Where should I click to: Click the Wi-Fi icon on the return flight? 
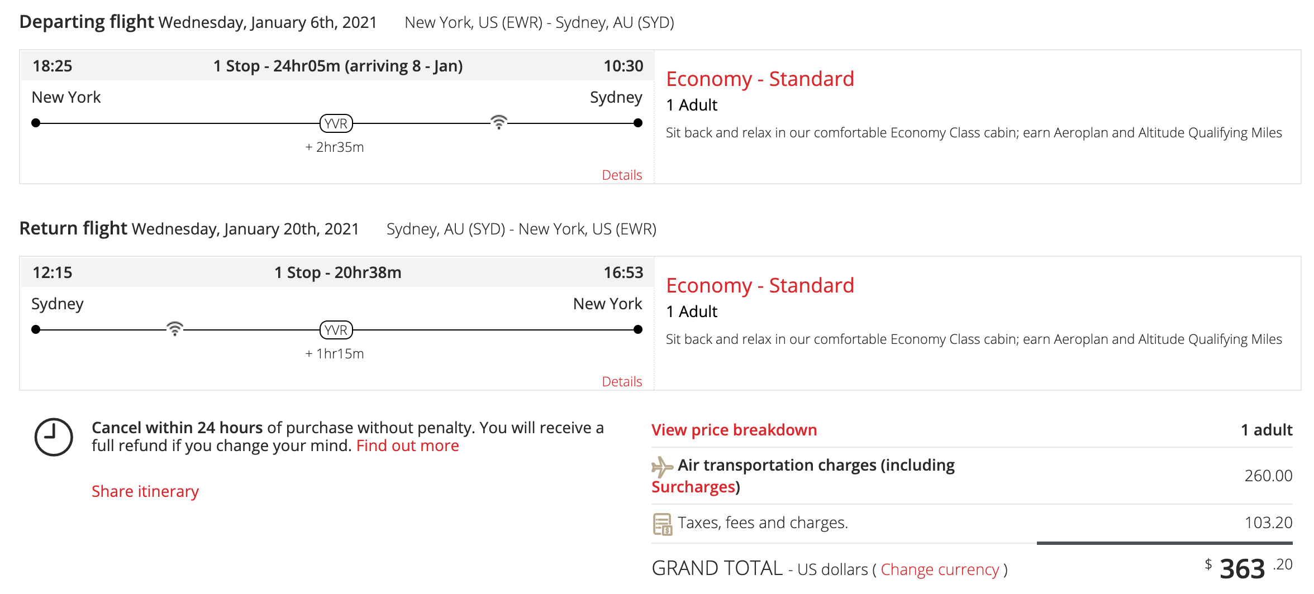pos(175,329)
